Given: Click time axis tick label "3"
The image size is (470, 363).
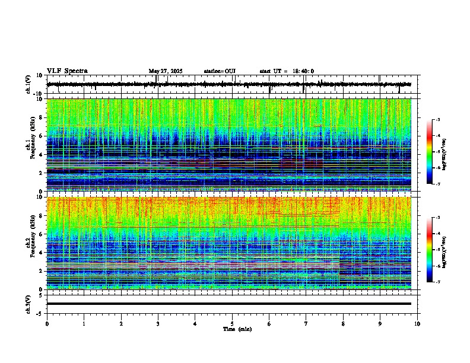Looking at the screenshot, I should click(158, 324).
